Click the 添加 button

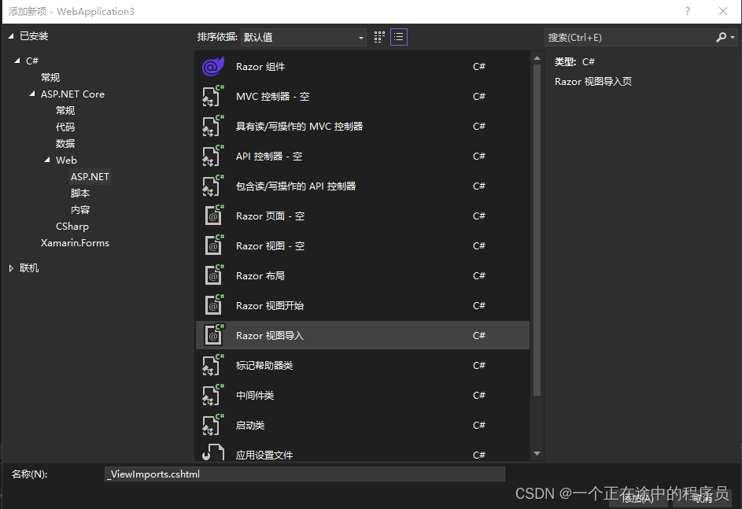637,498
